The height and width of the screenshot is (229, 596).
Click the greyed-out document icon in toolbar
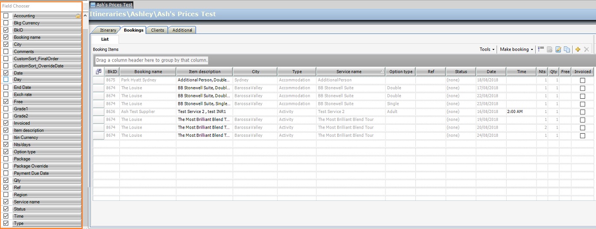(550, 49)
